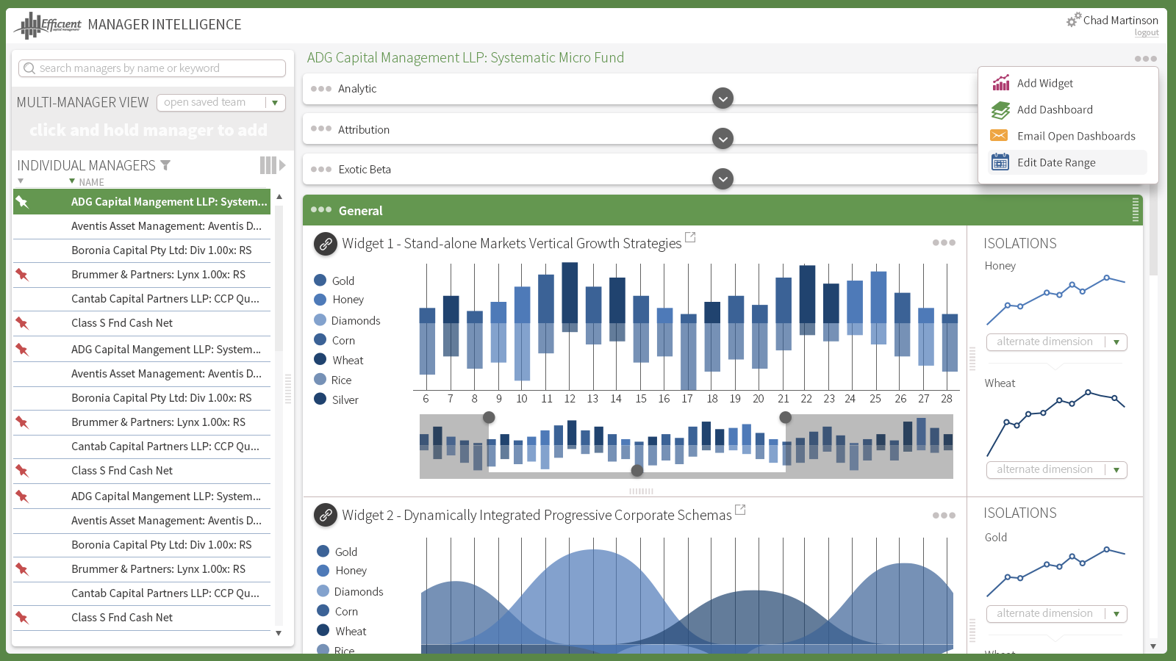Open Wheat isolation alternate dimension dropdown in Widget 1
The height and width of the screenshot is (661, 1176).
click(1057, 470)
